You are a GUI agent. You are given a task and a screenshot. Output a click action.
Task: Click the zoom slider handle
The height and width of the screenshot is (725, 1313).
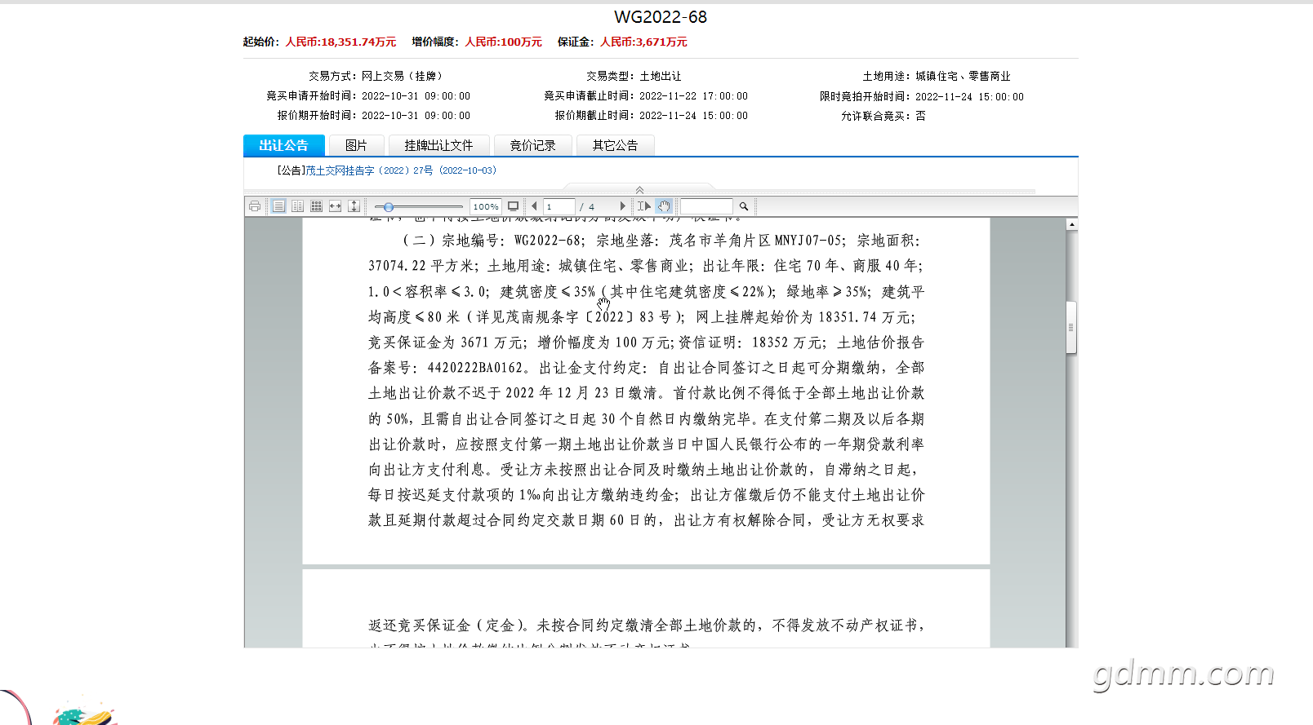click(x=389, y=207)
